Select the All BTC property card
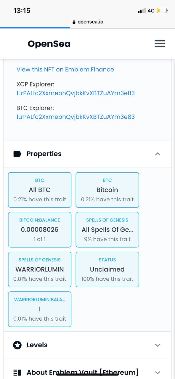 [40, 190]
